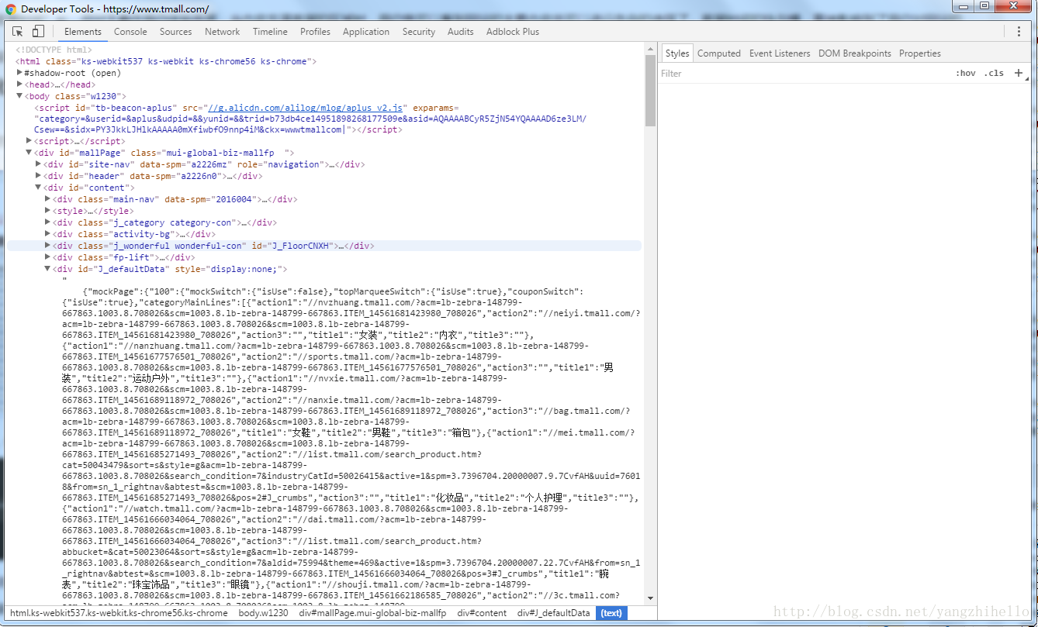
Task: Select the Properties sidebar tab
Action: [920, 53]
